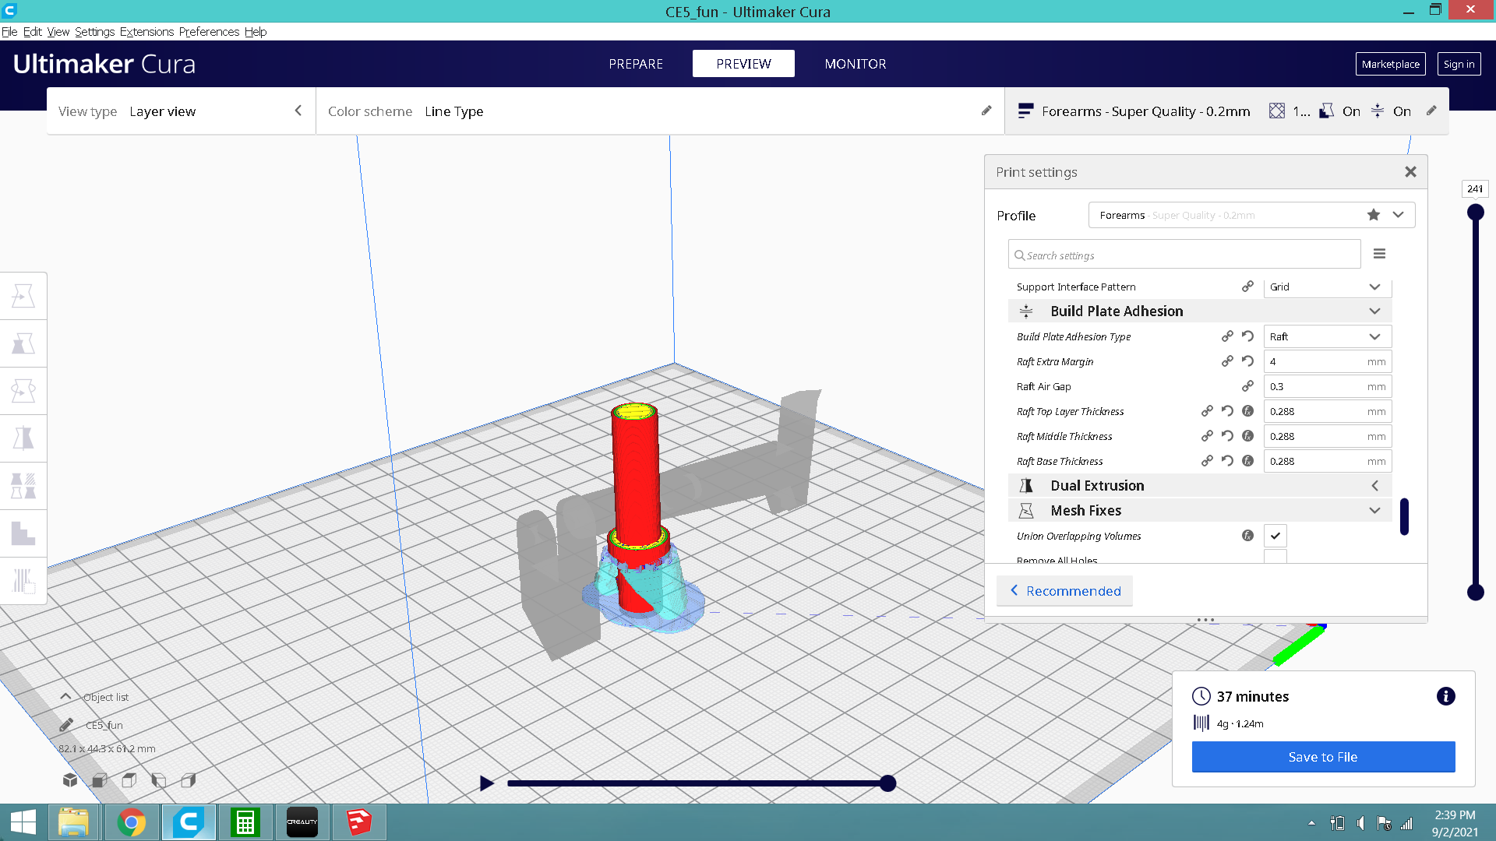Reset Raft Extra Margin to default

tap(1247, 361)
